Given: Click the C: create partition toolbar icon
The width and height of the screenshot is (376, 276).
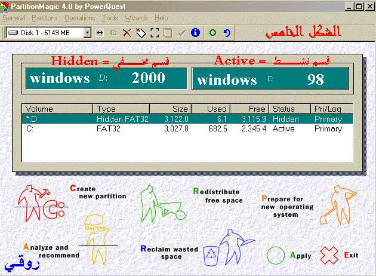Looking at the screenshot, I should tap(113, 33).
